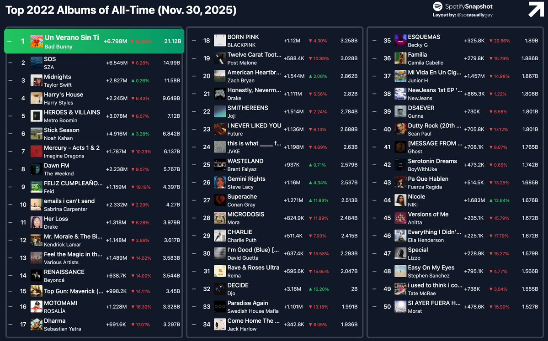Select Stick Season album cover
This screenshot has width=548, height=341.
pyautogui.click(x=37, y=134)
